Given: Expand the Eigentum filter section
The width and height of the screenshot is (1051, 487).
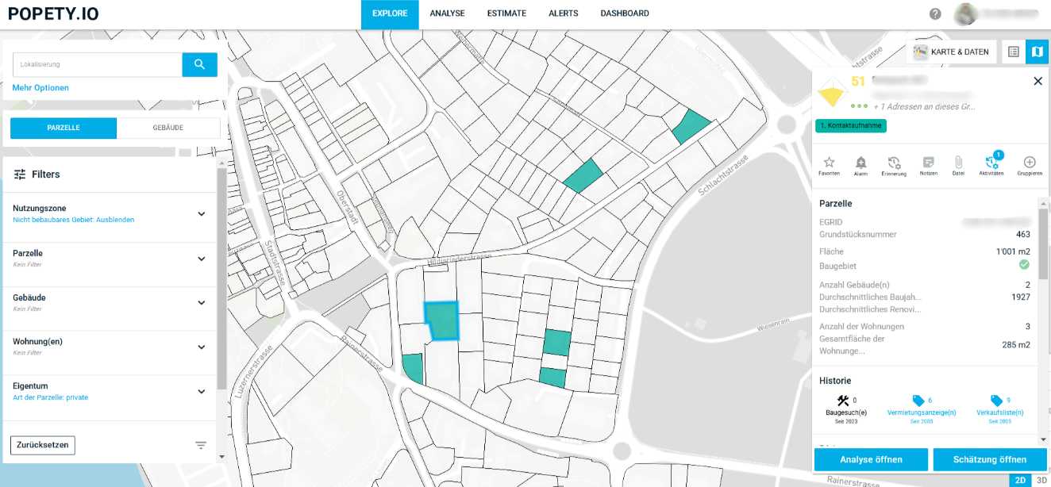Looking at the screenshot, I should point(202,392).
